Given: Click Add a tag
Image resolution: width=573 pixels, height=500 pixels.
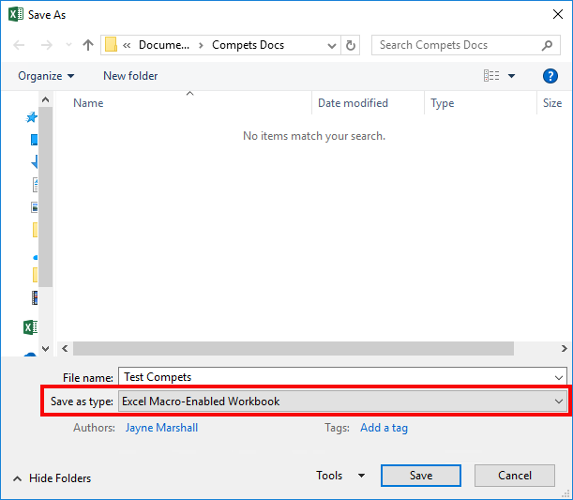Looking at the screenshot, I should [384, 428].
